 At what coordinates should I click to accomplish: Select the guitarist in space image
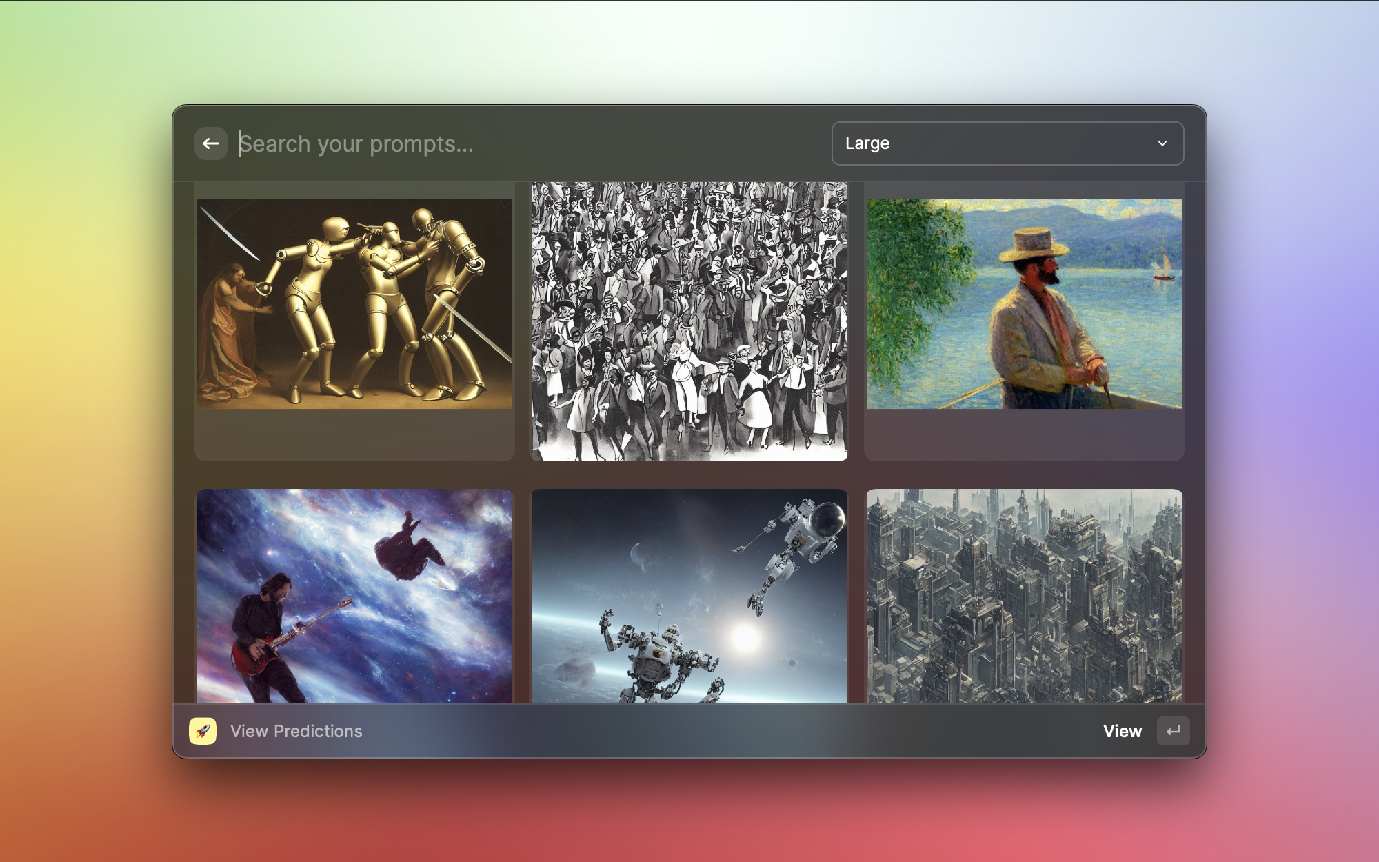pos(354,596)
